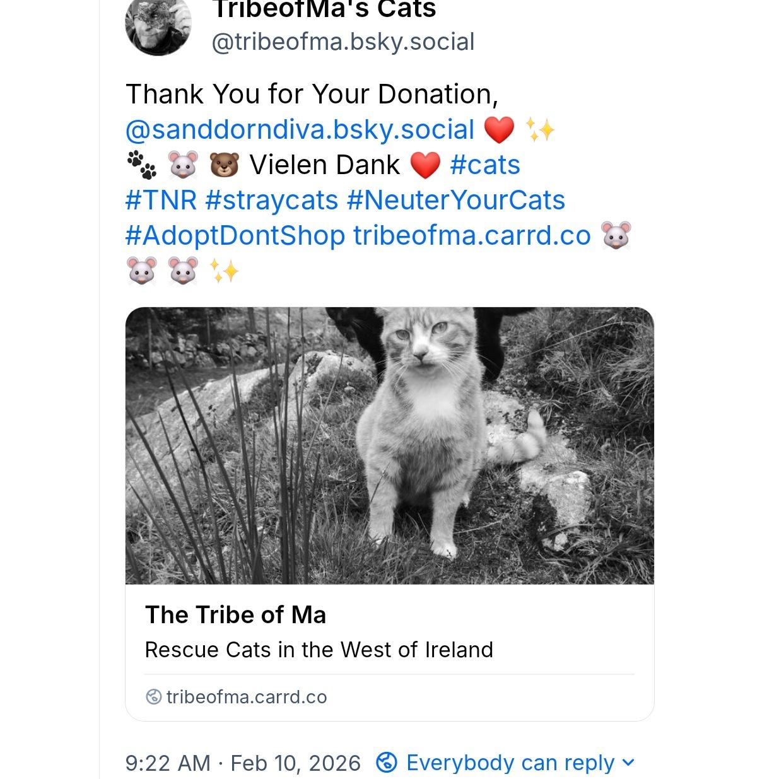This screenshot has width=779, height=779.
Task: Click the gray tribeofma.carrd.co domain in card footer
Action: pos(247,697)
